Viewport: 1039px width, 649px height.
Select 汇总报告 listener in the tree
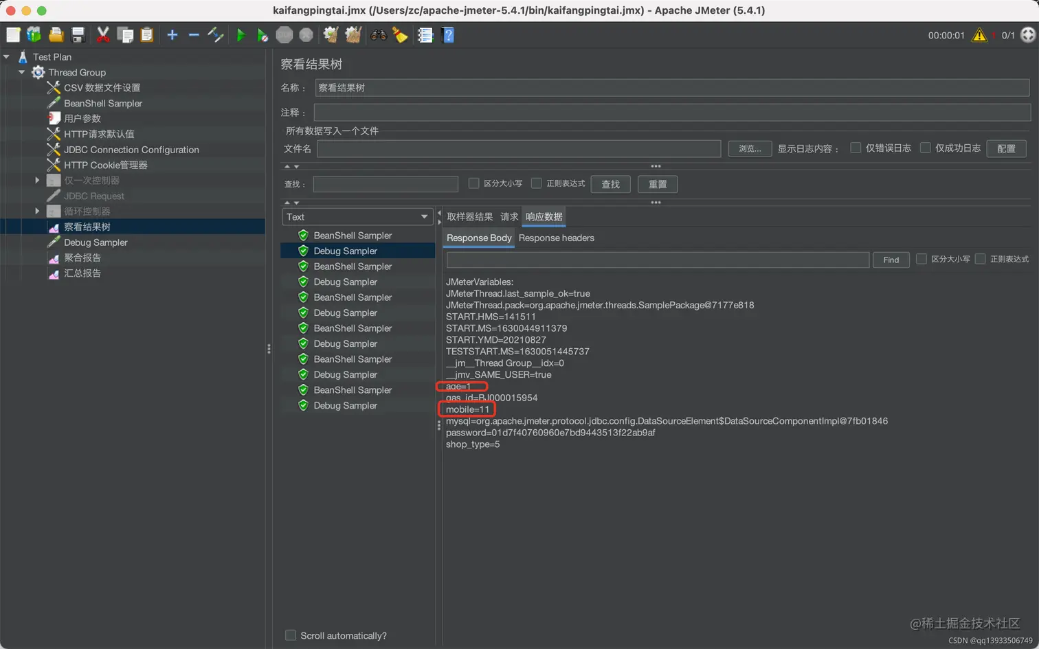82,273
